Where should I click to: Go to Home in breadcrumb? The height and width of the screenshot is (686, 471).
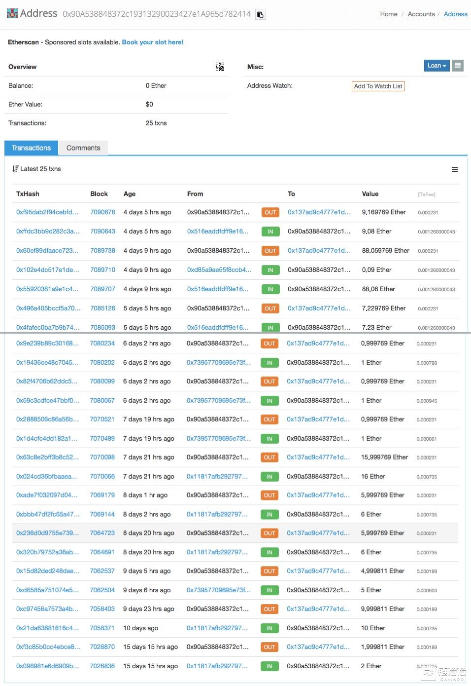pos(388,14)
